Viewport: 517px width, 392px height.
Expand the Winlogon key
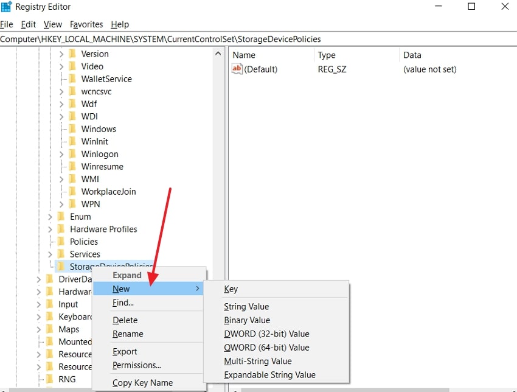[61, 154]
